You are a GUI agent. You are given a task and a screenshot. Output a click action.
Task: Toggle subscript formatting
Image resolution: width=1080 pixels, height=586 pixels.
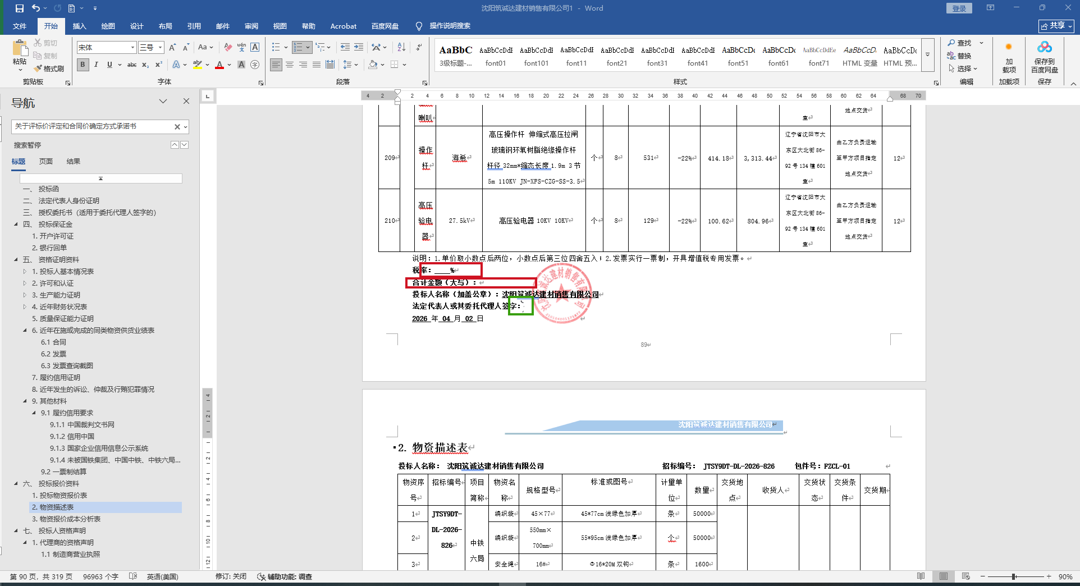point(145,65)
